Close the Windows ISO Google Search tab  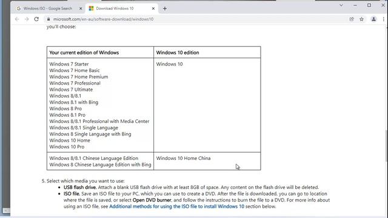(x=81, y=8)
